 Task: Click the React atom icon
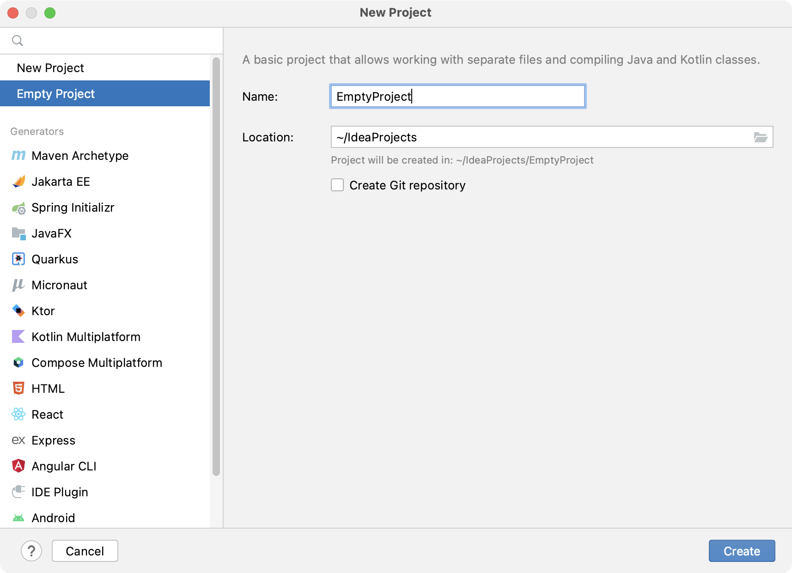[18, 414]
